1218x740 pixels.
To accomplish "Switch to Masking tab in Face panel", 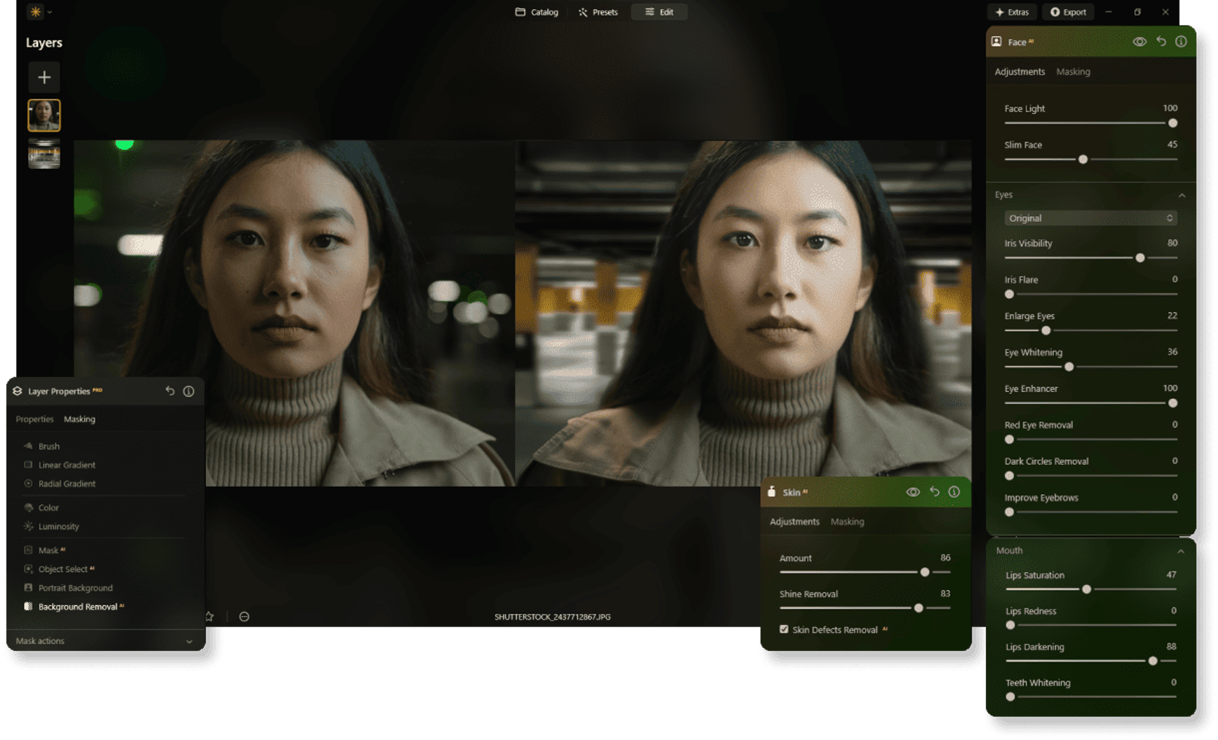I will 1073,72.
